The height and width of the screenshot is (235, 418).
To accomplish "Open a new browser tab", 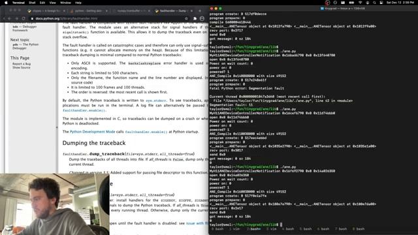I will tap(200, 11).
